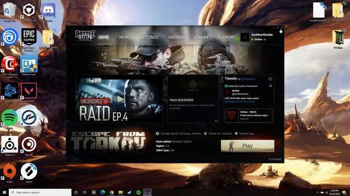Open the taskbar clock and date
350x196 pixels.
(x=334, y=192)
